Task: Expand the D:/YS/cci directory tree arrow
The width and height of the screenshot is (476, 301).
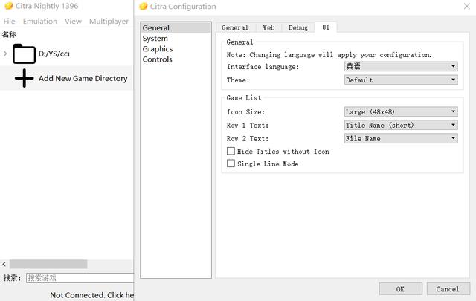Action: 5,54
